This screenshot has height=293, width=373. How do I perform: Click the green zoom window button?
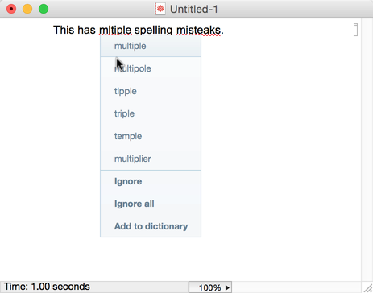click(44, 9)
